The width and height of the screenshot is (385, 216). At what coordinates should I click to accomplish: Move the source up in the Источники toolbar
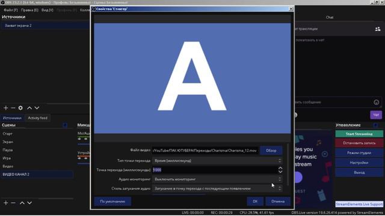point(29,108)
